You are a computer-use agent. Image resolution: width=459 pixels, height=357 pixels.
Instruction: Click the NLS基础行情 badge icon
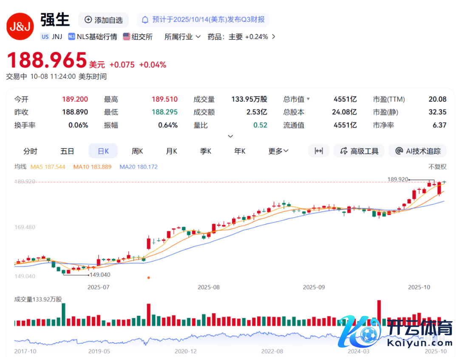click(71, 37)
